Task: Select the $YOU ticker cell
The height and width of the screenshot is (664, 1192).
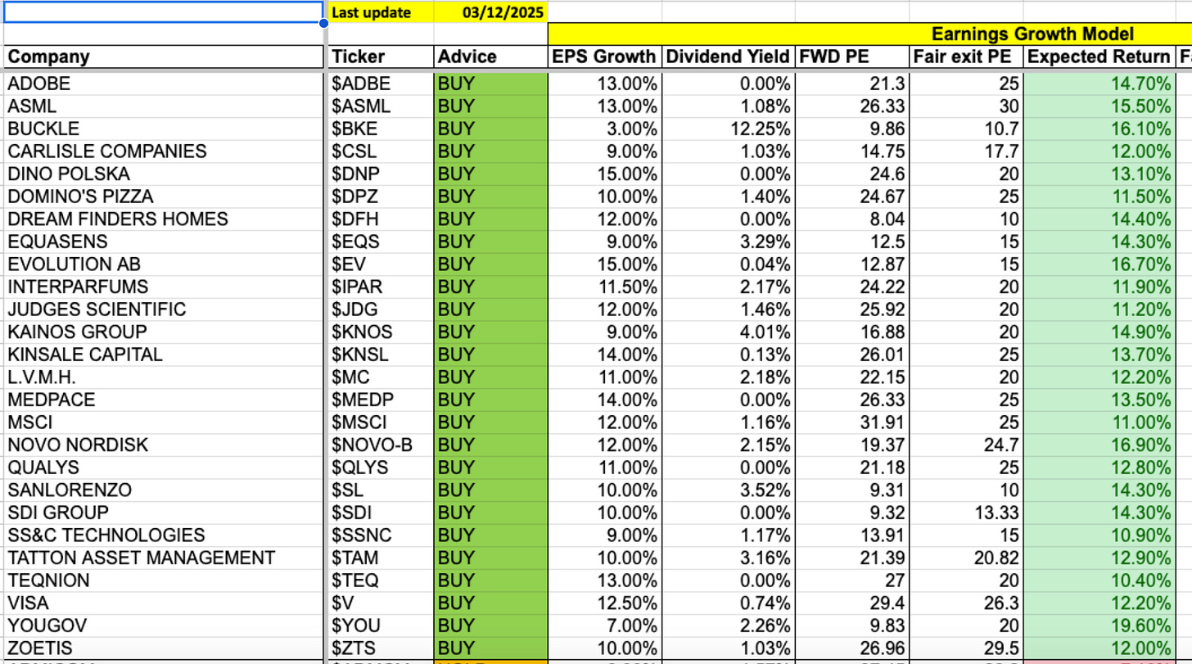Action: 381,626
